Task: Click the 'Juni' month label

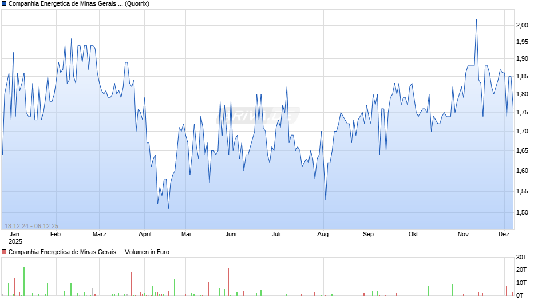Action: (x=231, y=235)
